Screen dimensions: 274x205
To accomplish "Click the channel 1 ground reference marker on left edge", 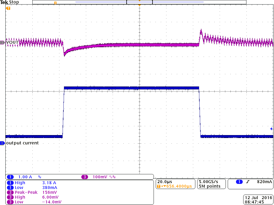I will (2, 143).
